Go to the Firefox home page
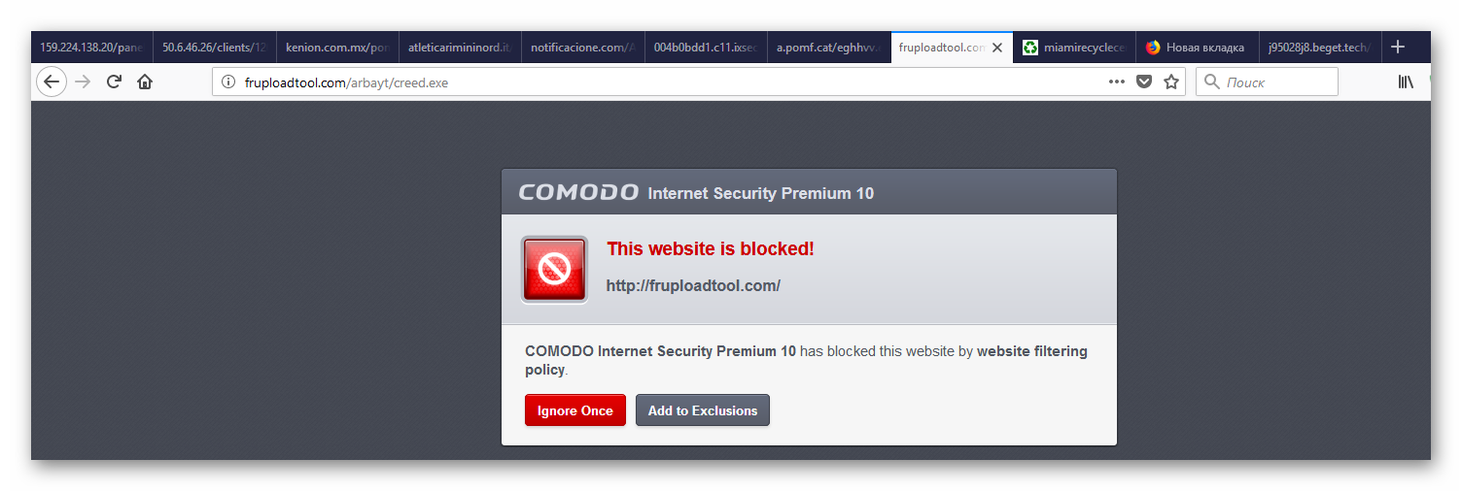1462x491 pixels. coord(145,82)
